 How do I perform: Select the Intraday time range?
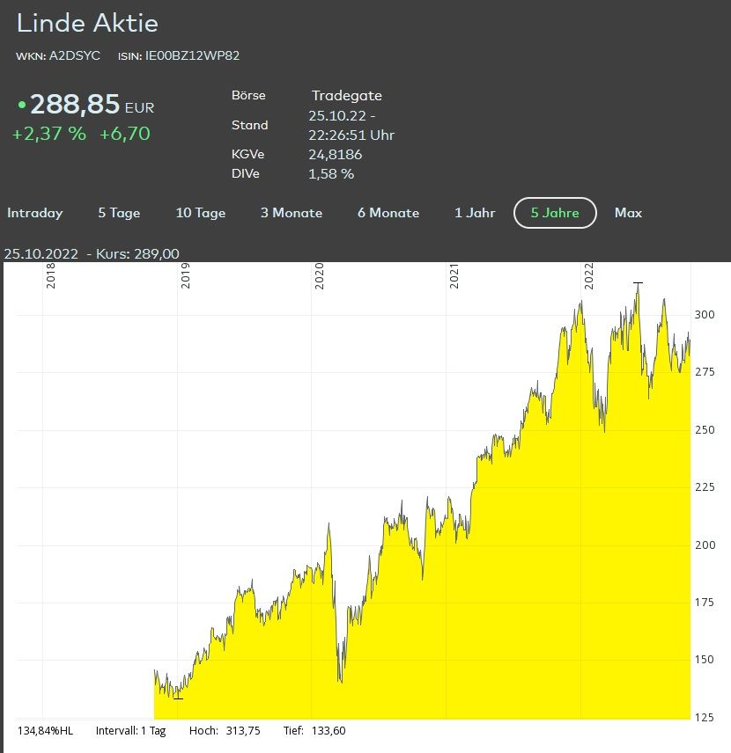pyautogui.click(x=35, y=213)
